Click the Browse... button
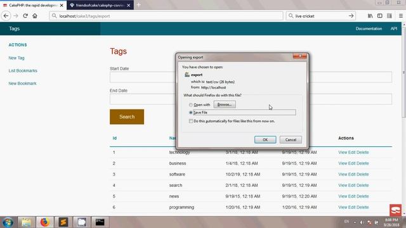 (x=225, y=104)
